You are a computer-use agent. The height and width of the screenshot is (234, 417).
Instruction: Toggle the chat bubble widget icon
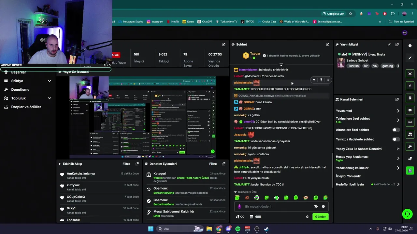coord(410,110)
